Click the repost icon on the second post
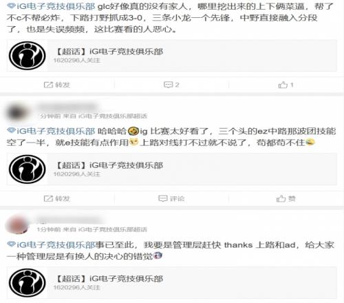This screenshot has height=303, width=344. tap(48, 198)
